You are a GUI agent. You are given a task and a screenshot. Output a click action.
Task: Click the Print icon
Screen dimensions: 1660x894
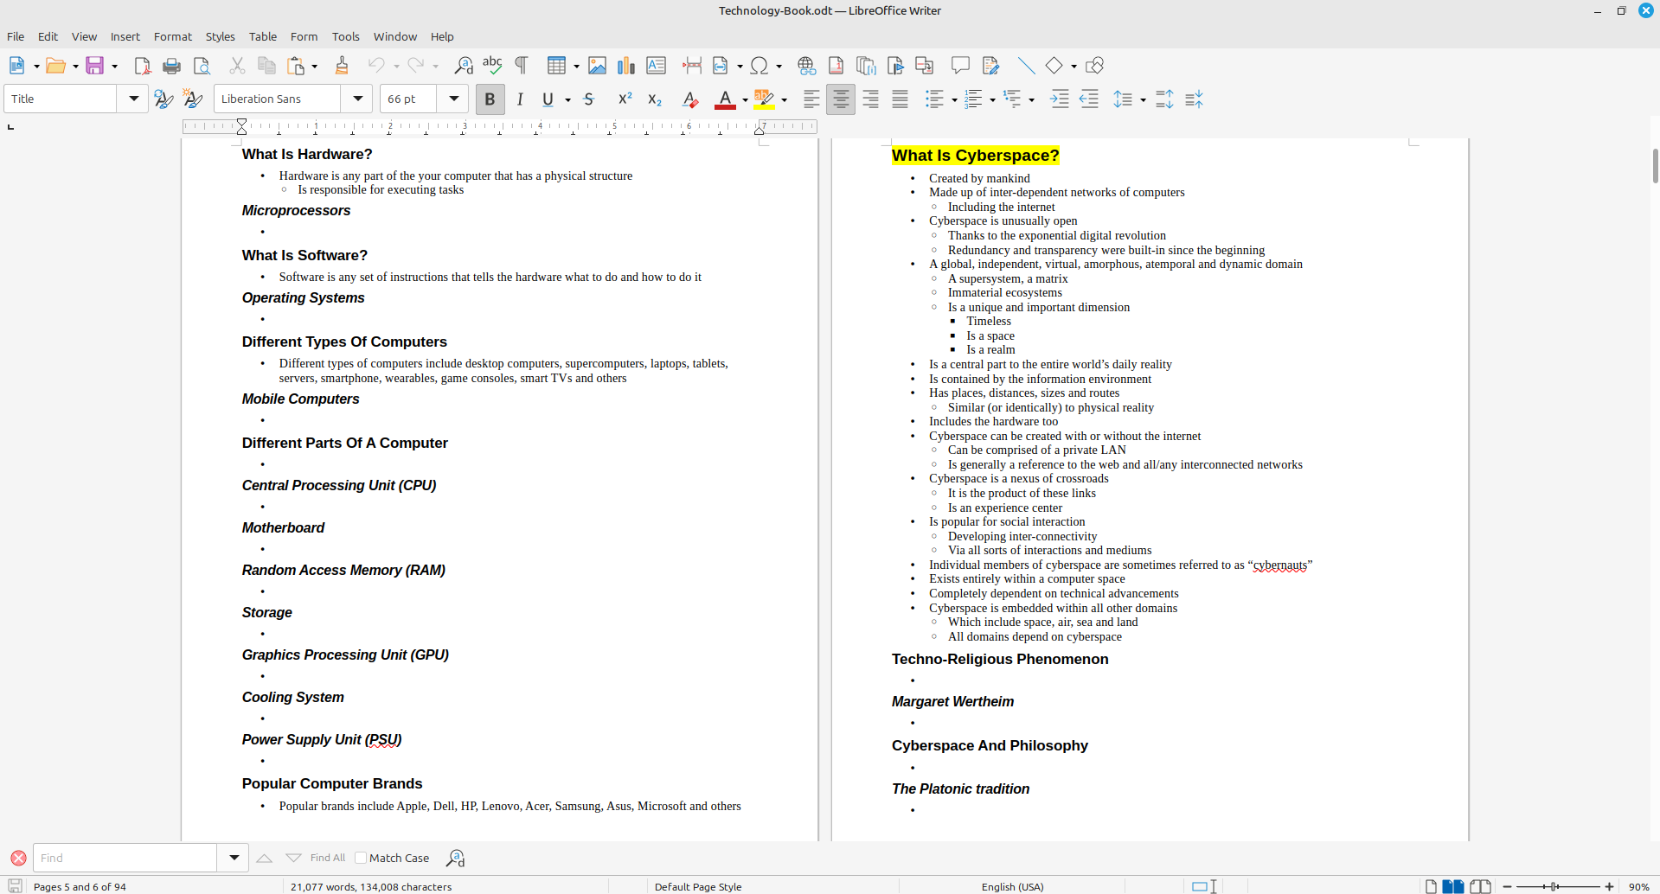[172, 66]
